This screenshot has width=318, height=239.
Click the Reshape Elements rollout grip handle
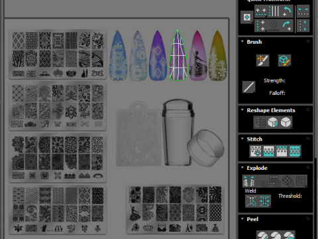(x=308, y=110)
